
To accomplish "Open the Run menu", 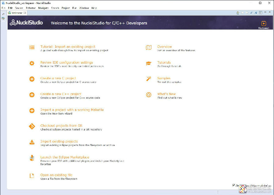I will click(x=75, y=8).
